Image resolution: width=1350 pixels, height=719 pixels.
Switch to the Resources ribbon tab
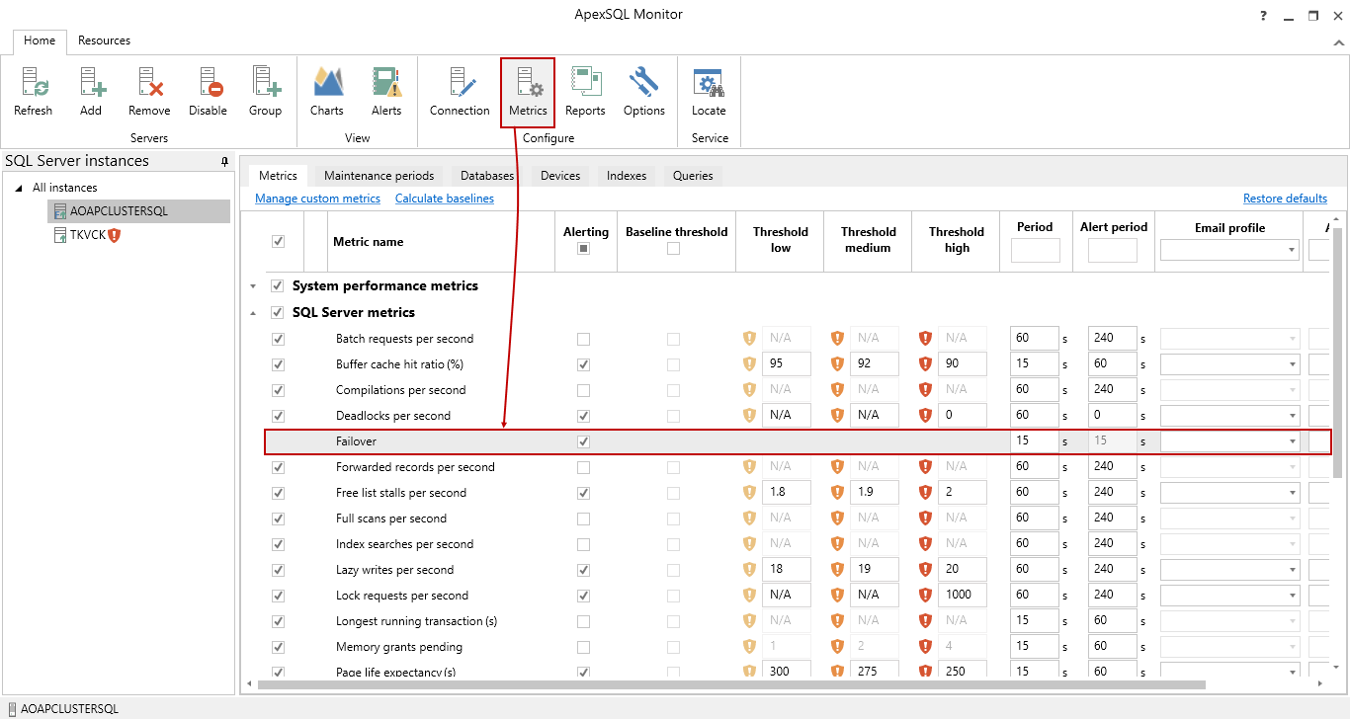pyautogui.click(x=105, y=40)
